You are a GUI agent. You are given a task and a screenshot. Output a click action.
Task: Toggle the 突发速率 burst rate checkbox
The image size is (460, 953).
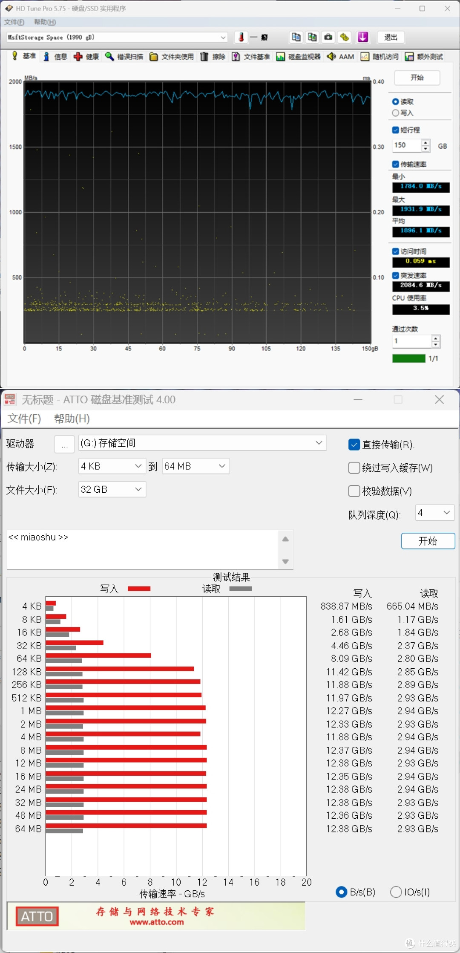(395, 275)
